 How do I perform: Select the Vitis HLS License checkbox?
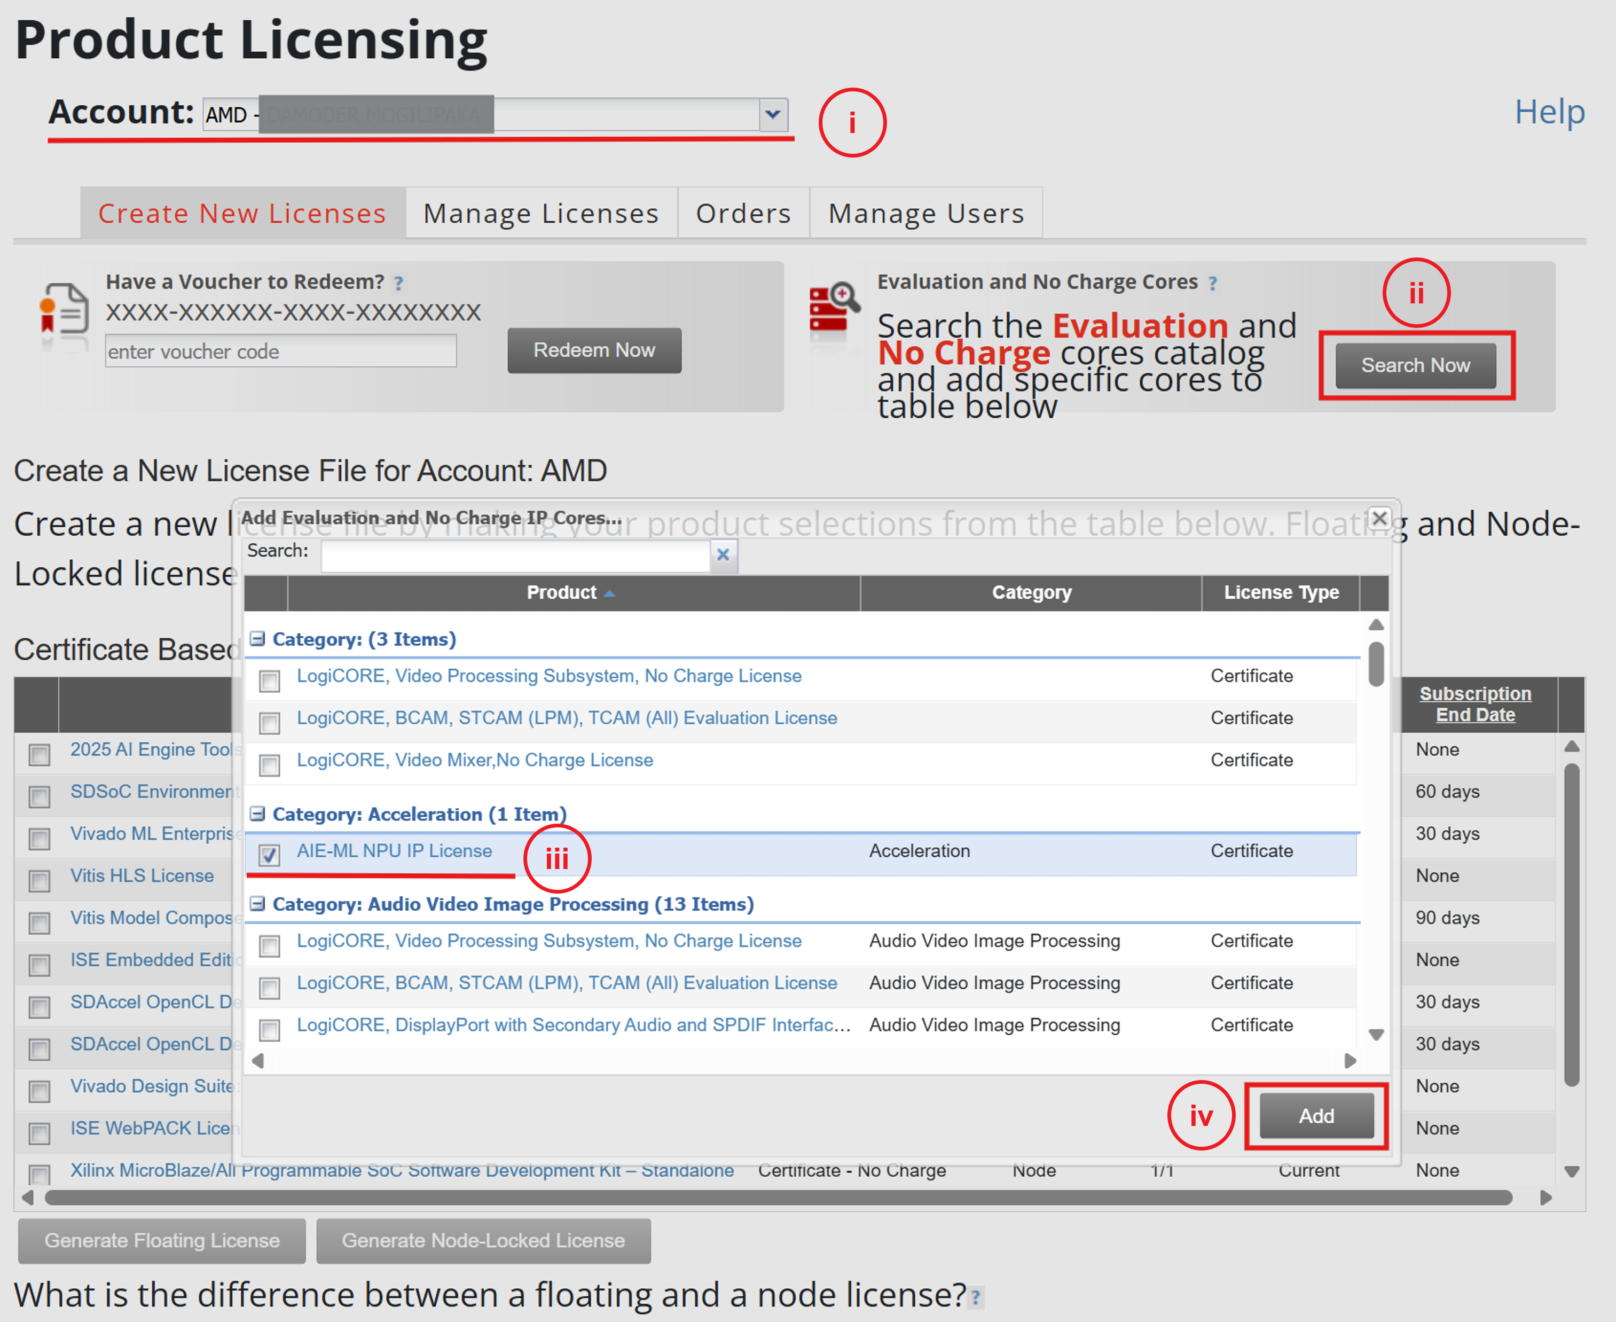40,880
